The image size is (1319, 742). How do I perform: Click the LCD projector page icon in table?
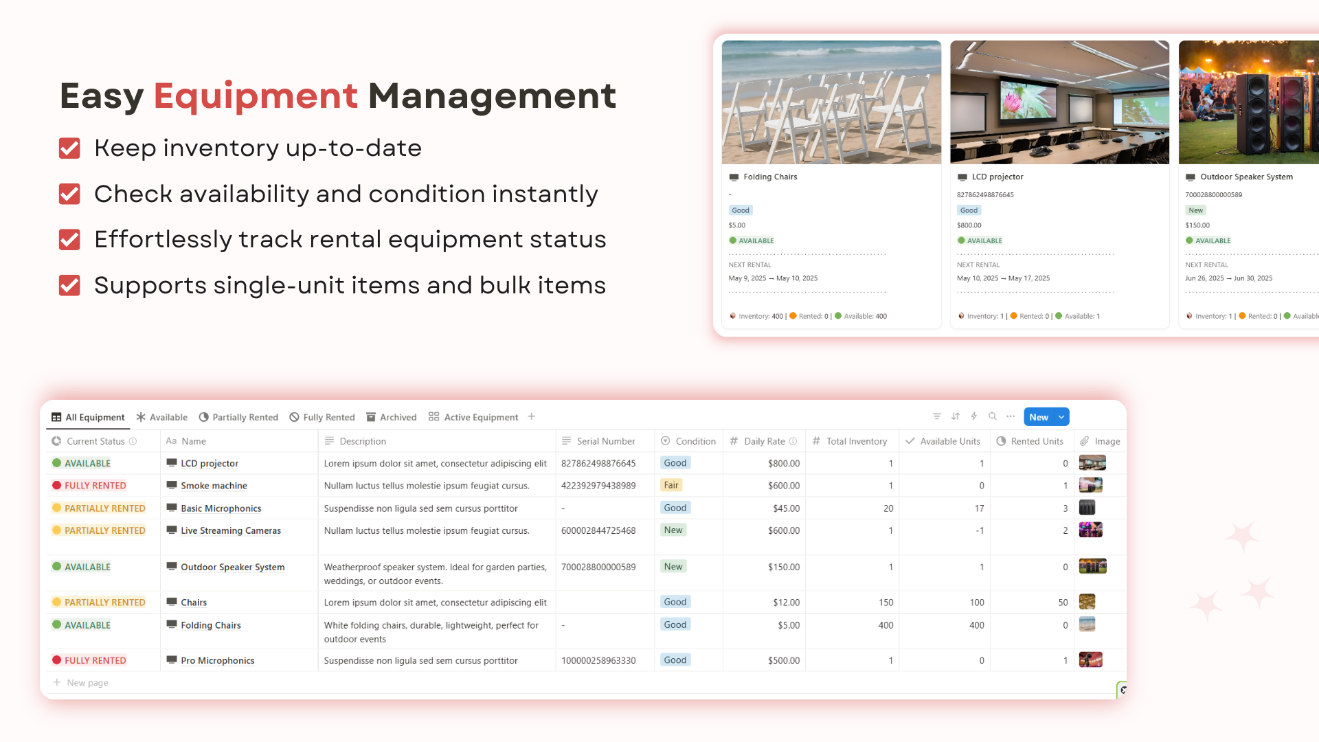tap(172, 463)
